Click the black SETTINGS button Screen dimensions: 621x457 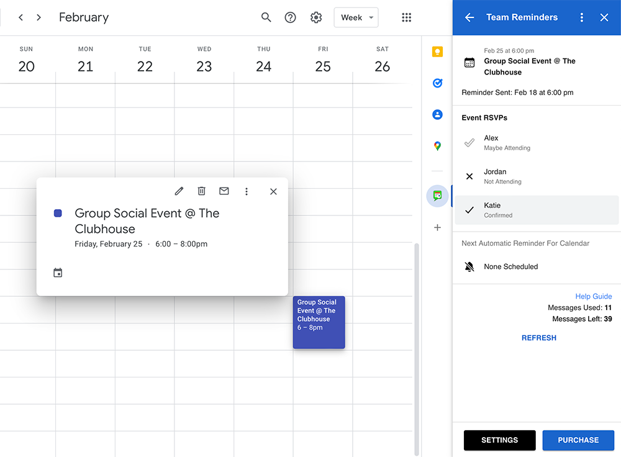[499, 440]
